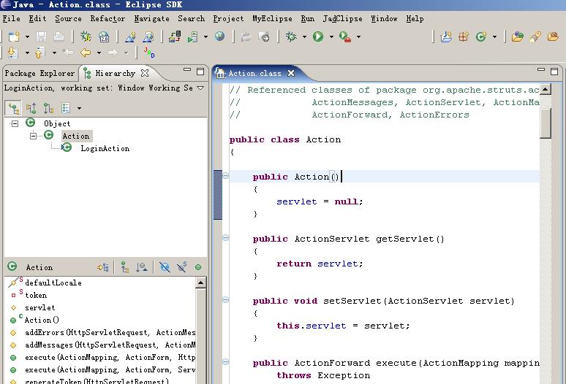Toggle Show the Supertype Hierarchy
Image resolution: width=566 pixels, height=384 pixels.
point(31,108)
